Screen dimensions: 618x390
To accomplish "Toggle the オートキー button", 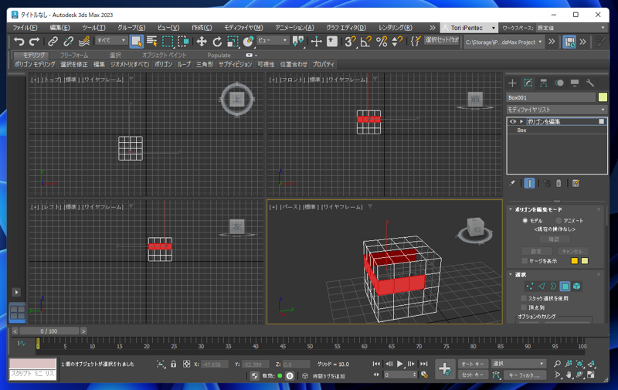I will coord(473,364).
